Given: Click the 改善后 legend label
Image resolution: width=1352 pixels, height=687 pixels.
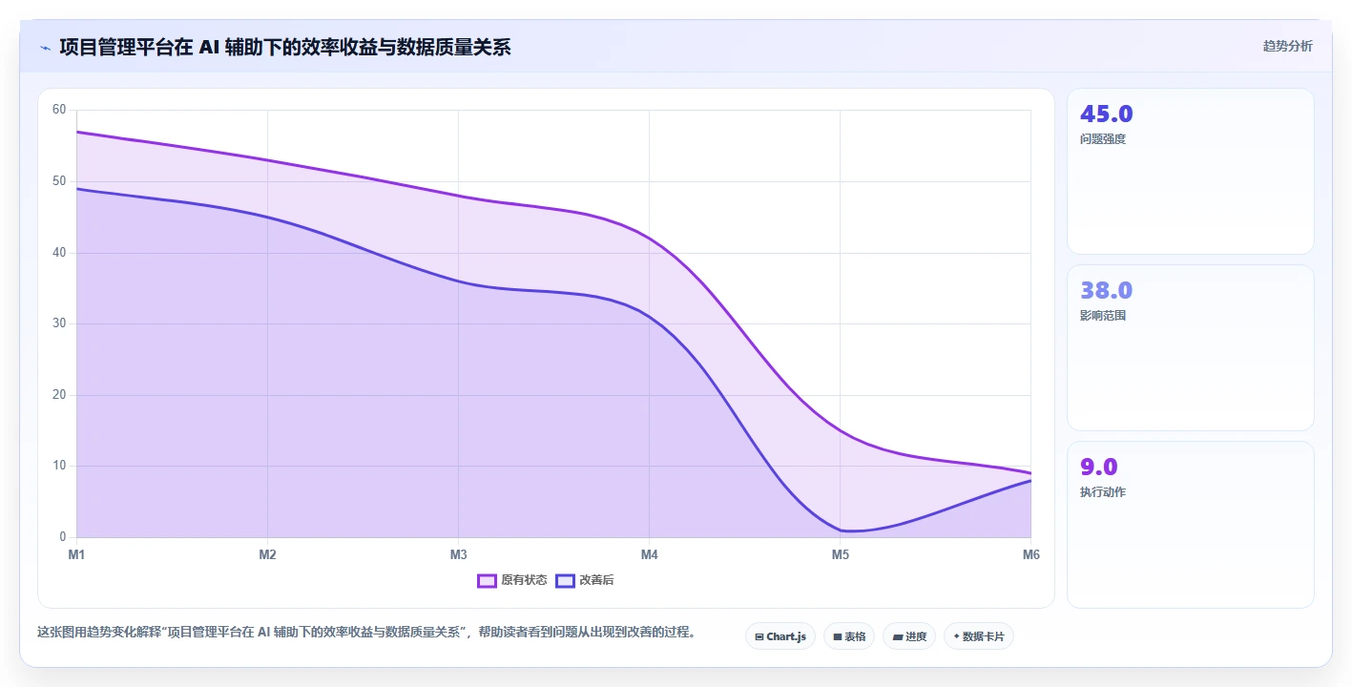Looking at the screenshot, I should click(x=596, y=581).
